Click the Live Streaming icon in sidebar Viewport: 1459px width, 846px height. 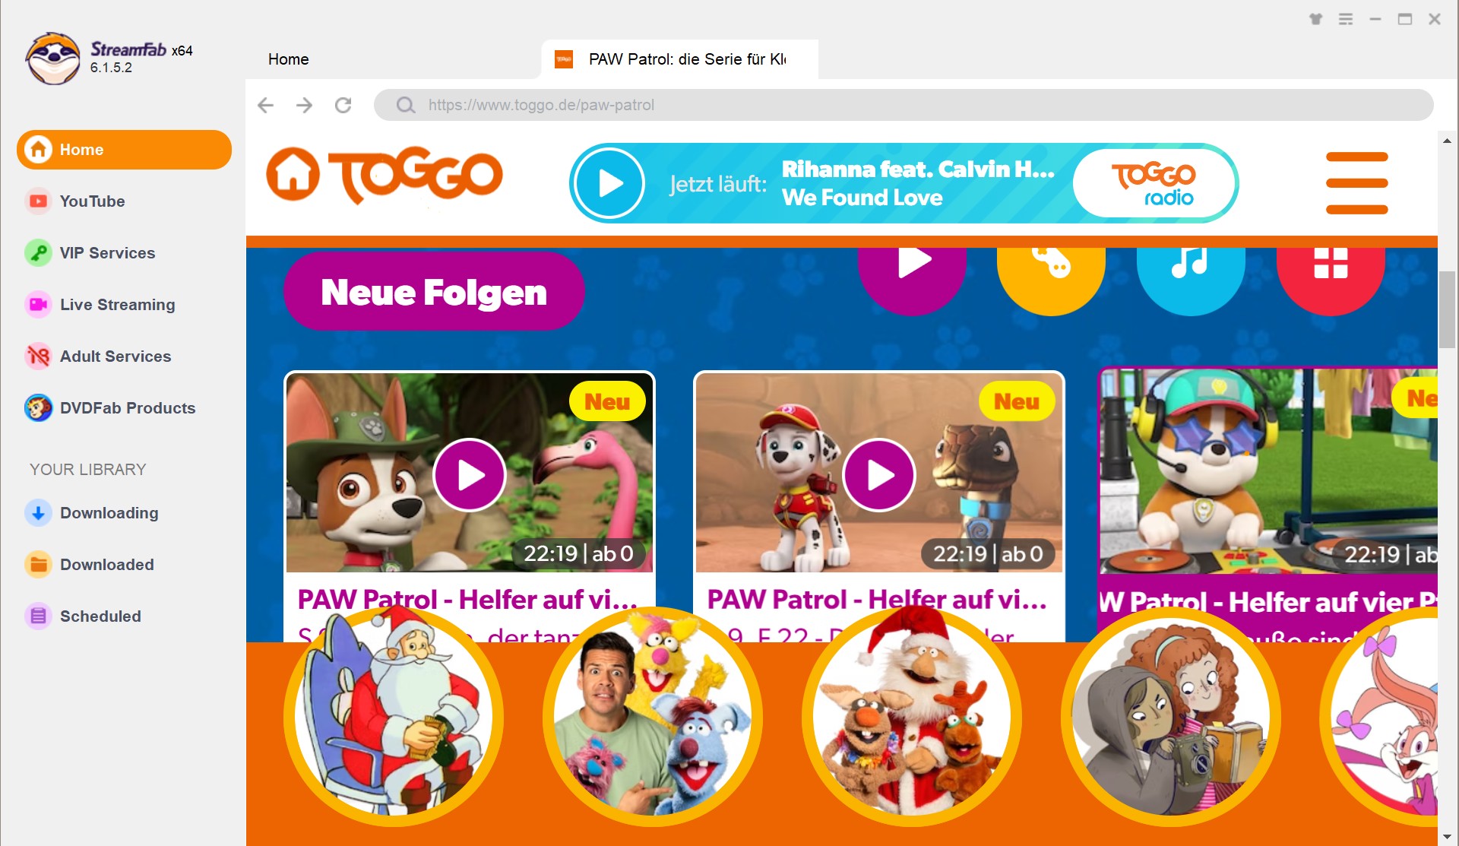point(36,304)
